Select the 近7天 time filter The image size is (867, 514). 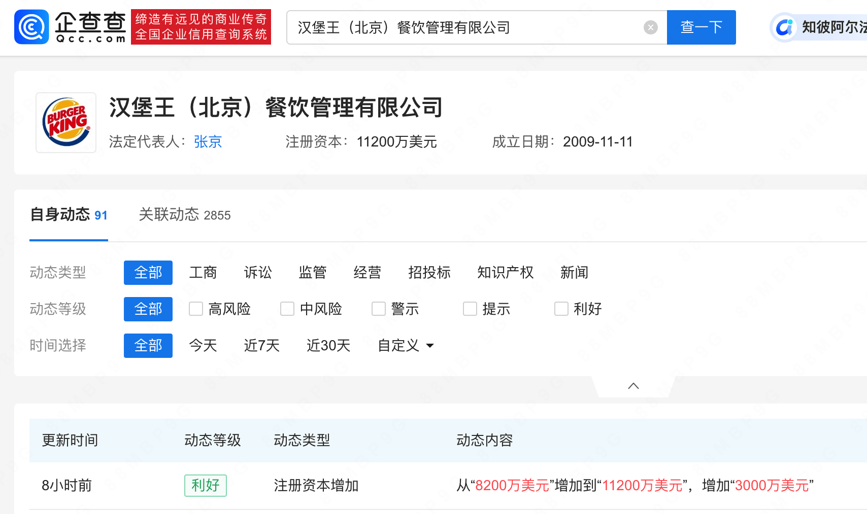(x=261, y=346)
